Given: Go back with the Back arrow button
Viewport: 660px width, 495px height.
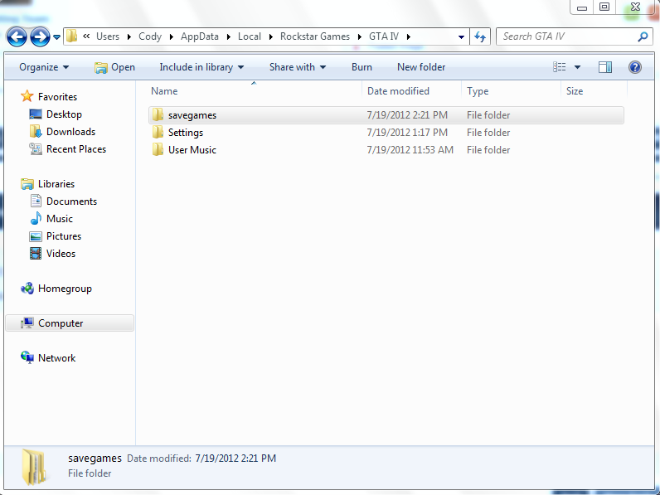Looking at the screenshot, I should point(17,36).
